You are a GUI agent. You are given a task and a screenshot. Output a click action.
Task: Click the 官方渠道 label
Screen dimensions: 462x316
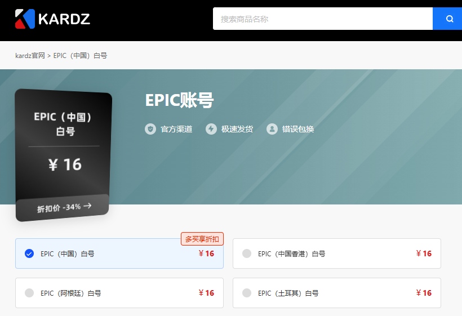[176, 129]
